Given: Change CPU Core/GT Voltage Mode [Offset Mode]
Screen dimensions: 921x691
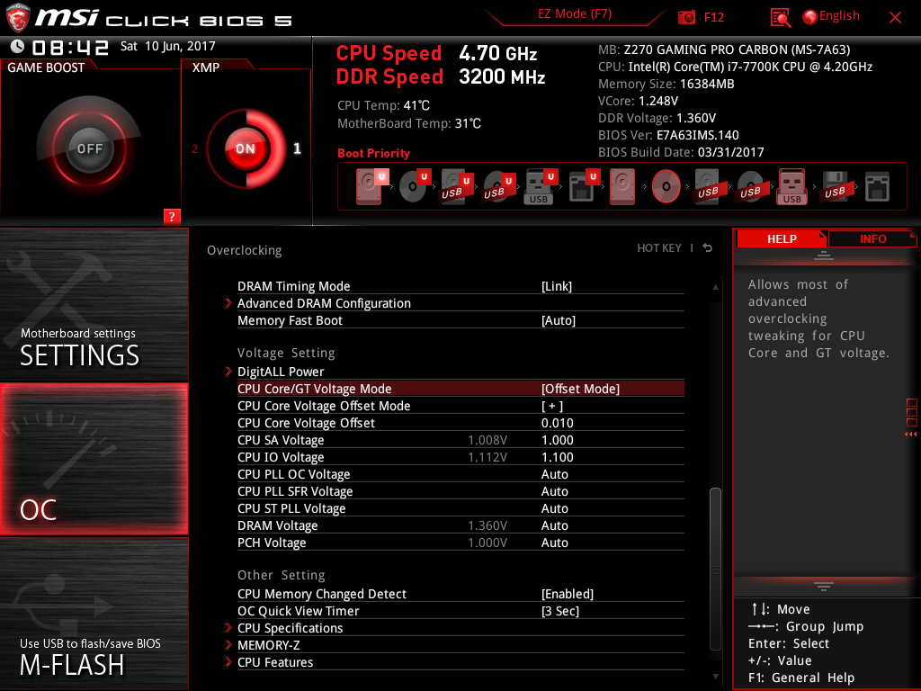Looking at the screenshot, I should coord(460,389).
